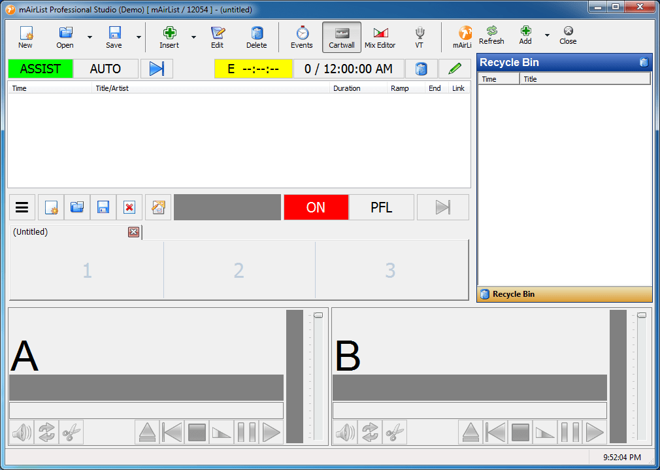Screen dimensions: 660x470
Task: Open the VT microphone tool
Action: tap(420, 37)
